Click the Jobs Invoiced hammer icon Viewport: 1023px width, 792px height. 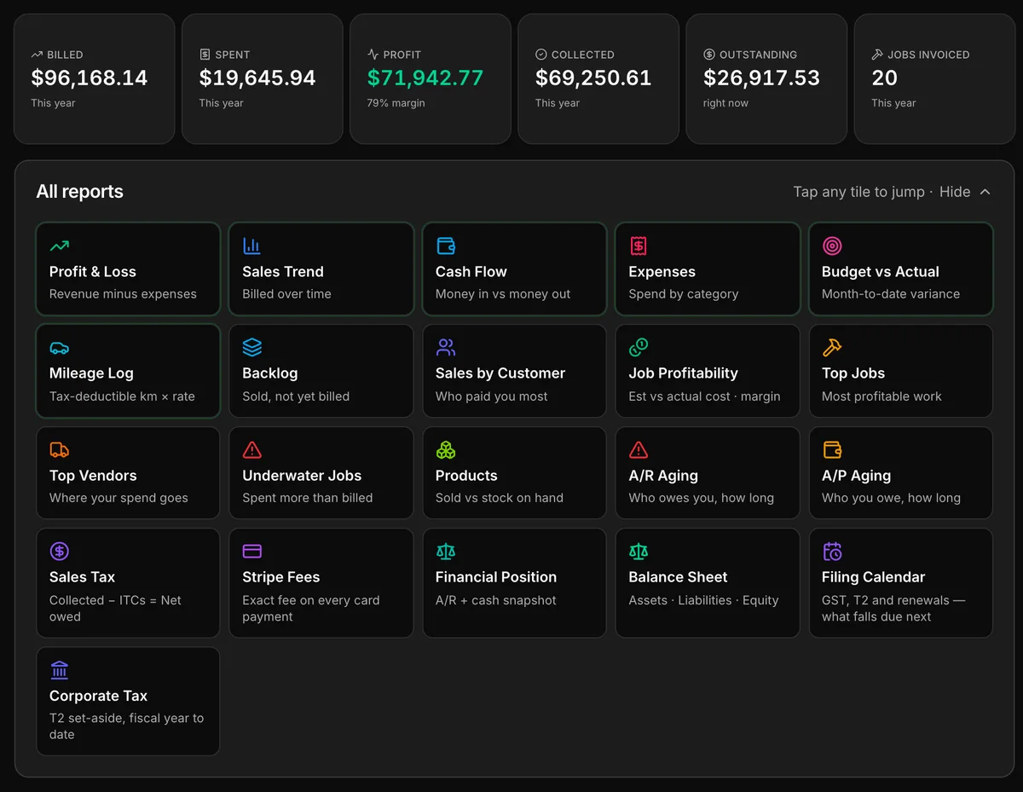point(877,55)
